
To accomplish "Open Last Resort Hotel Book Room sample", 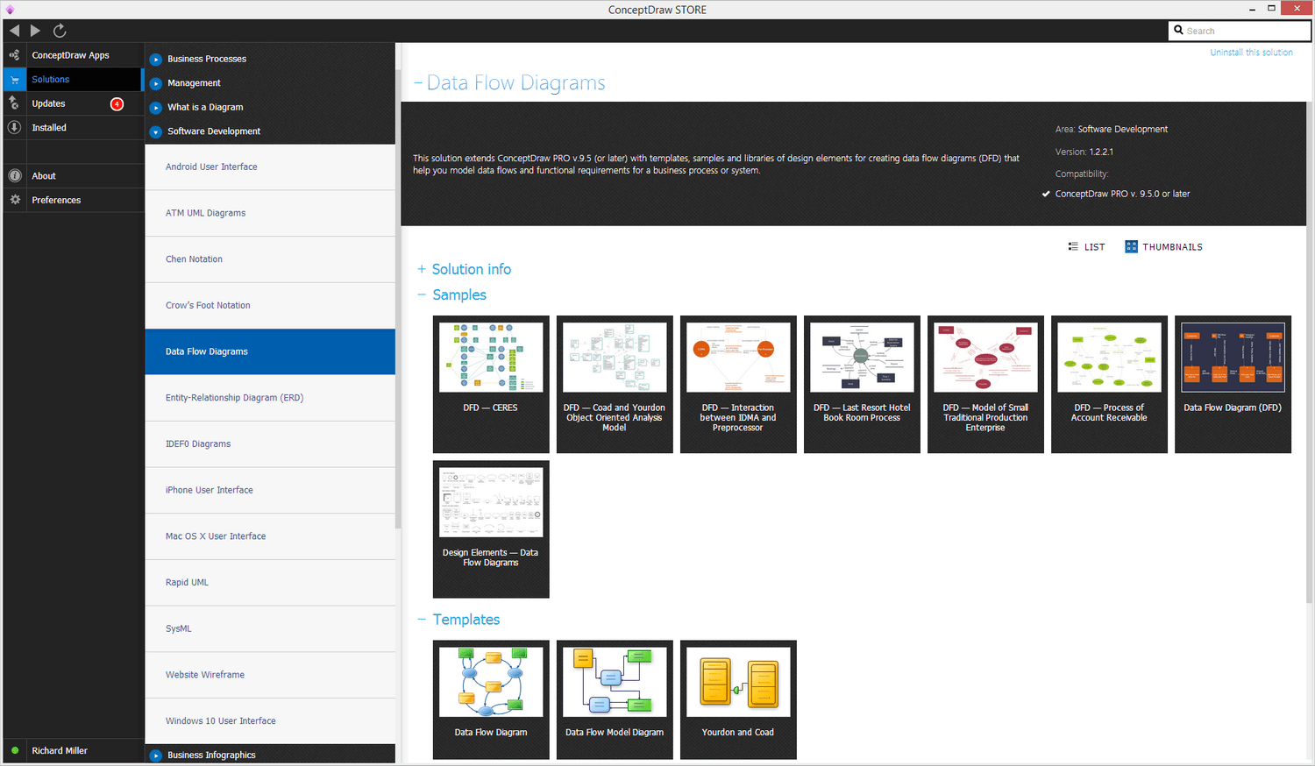I will [x=862, y=384].
